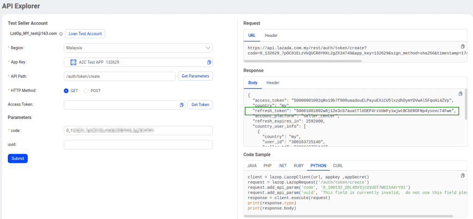
Task: Click the copy icon in App Key field
Action: click(209, 62)
